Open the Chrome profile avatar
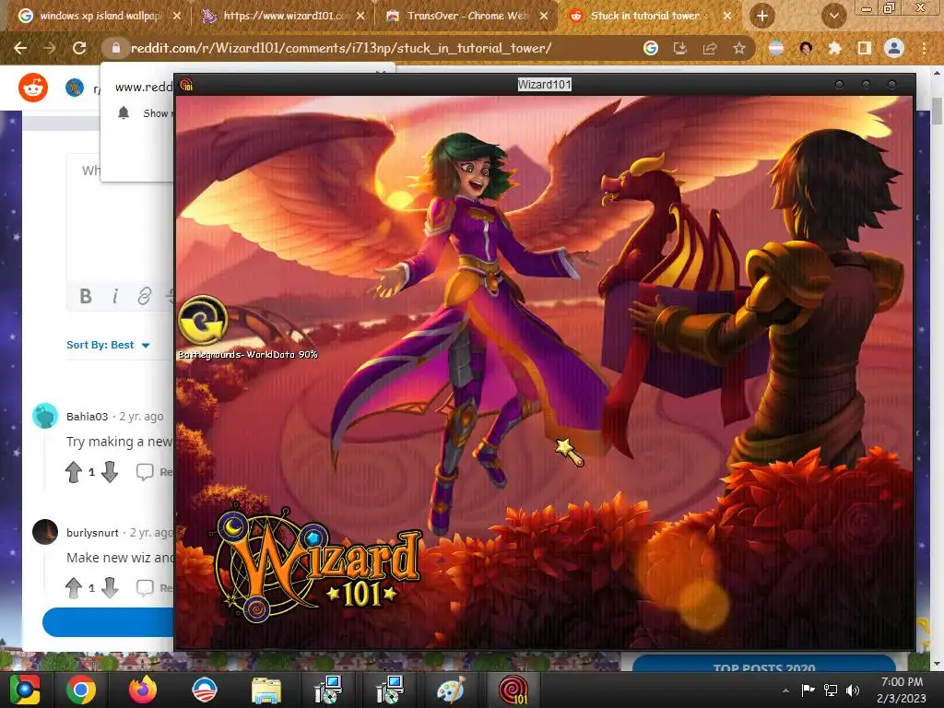The width and height of the screenshot is (944, 708). (894, 48)
